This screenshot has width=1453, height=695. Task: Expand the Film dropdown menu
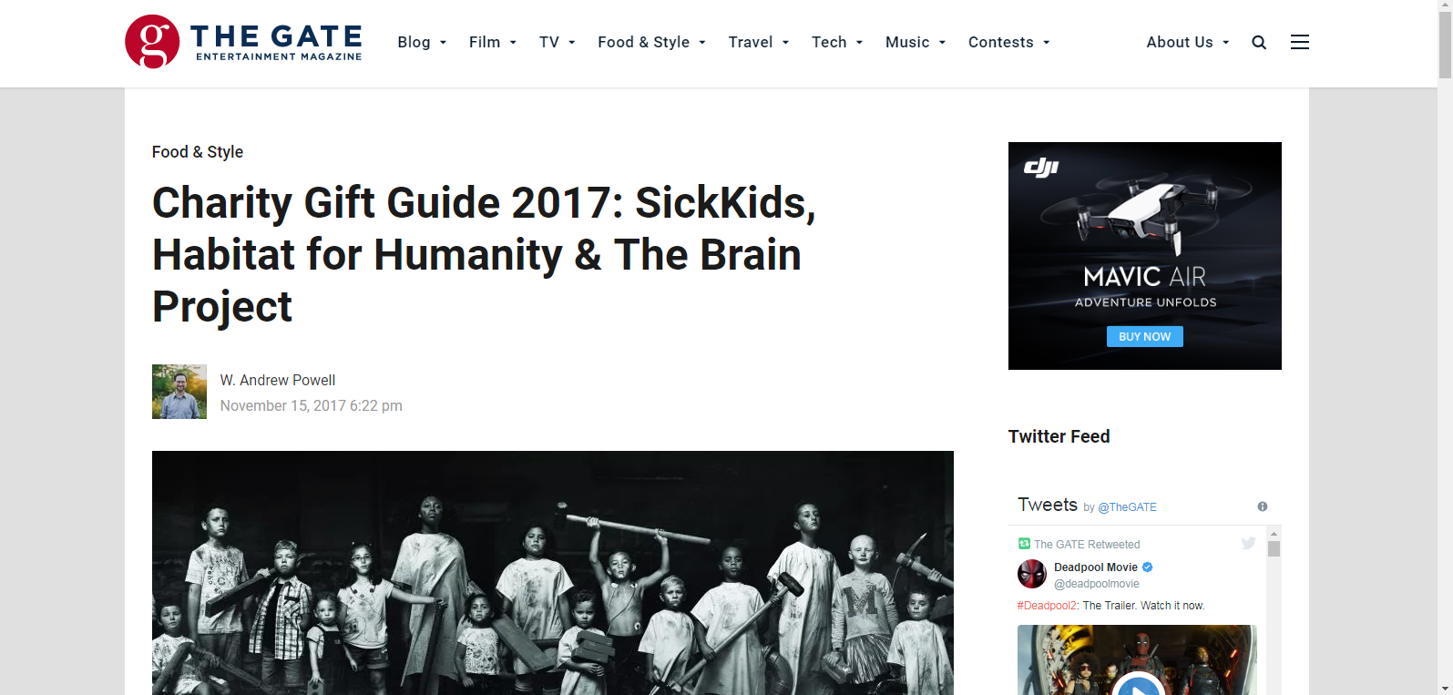tap(493, 42)
